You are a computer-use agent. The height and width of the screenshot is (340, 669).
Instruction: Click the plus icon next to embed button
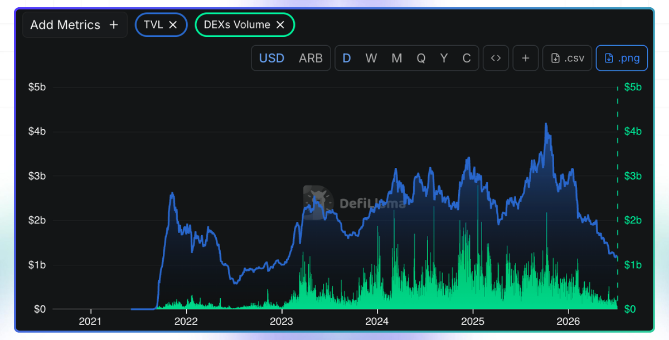point(526,58)
